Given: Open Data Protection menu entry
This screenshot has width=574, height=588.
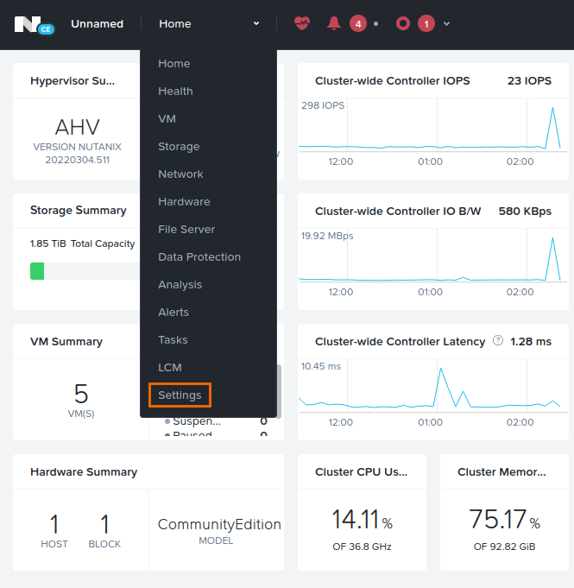Looking at the screenshot, I should 199,256.
